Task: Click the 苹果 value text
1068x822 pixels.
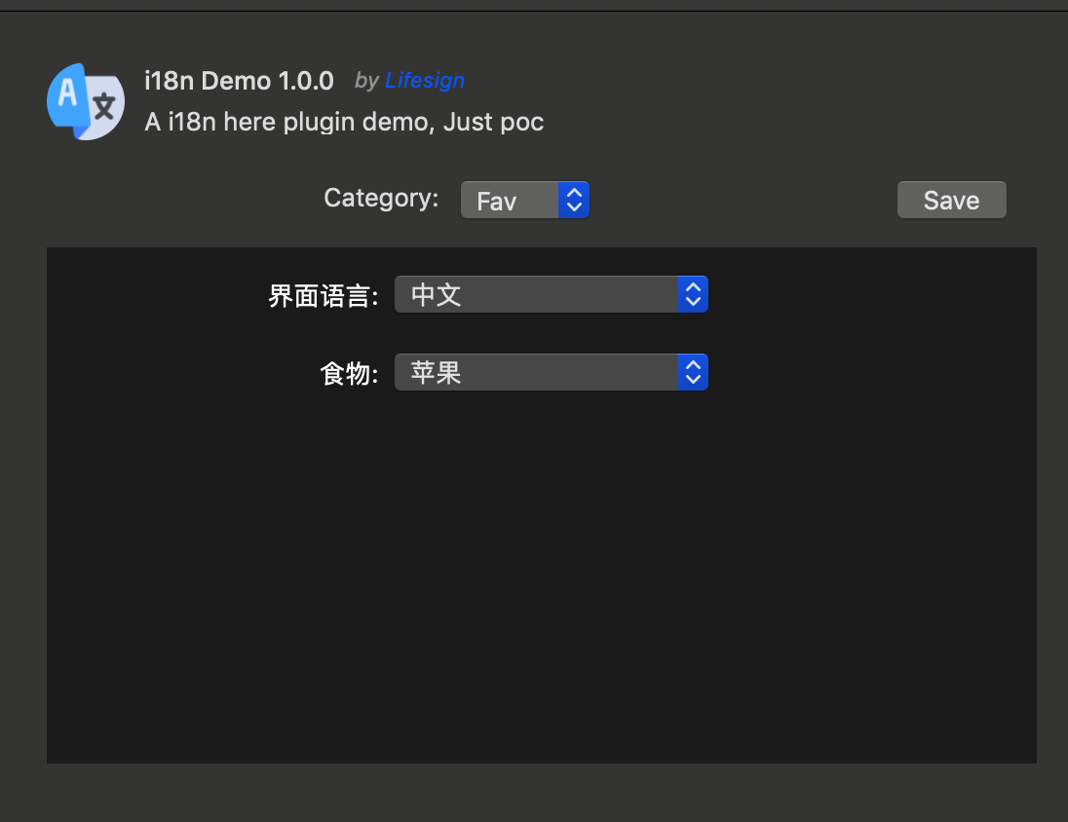Action: pyautogui.click(x=436, y=373)
